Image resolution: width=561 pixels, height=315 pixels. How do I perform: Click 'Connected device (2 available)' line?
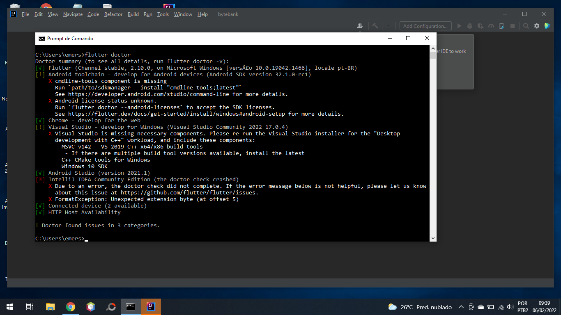(x=98, y=205)
